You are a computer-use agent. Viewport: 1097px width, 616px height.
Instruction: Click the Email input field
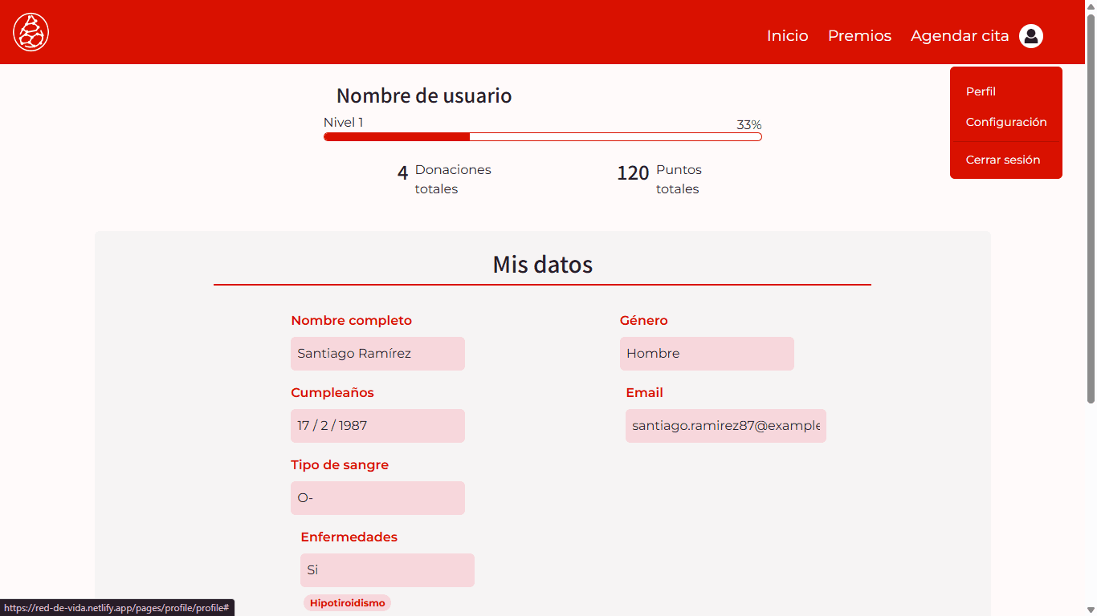tap(725, 426)
